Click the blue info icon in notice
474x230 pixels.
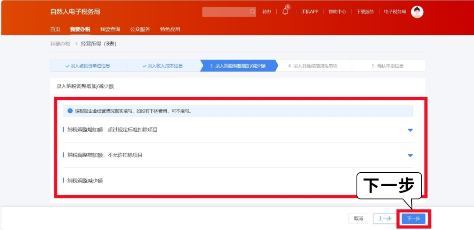point(70,111)
